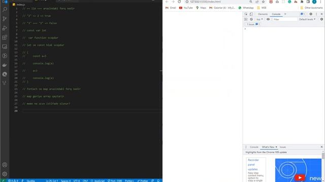
Task: Select the What's New drawer tab
Action: point(268,147)
